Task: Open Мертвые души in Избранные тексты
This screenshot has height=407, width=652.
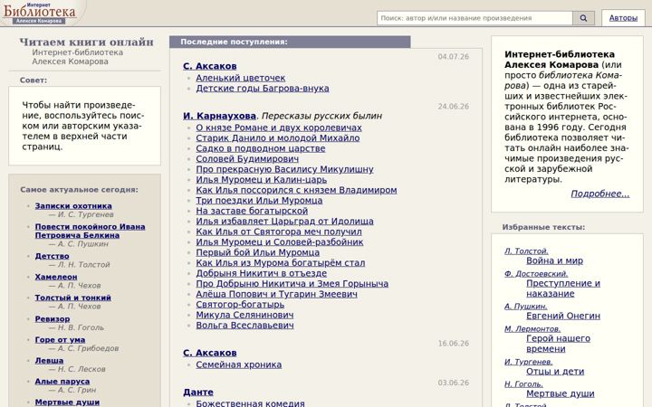Action: coord(561,393)
